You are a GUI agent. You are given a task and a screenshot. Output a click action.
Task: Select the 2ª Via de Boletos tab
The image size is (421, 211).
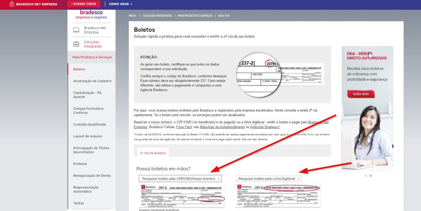153,153
